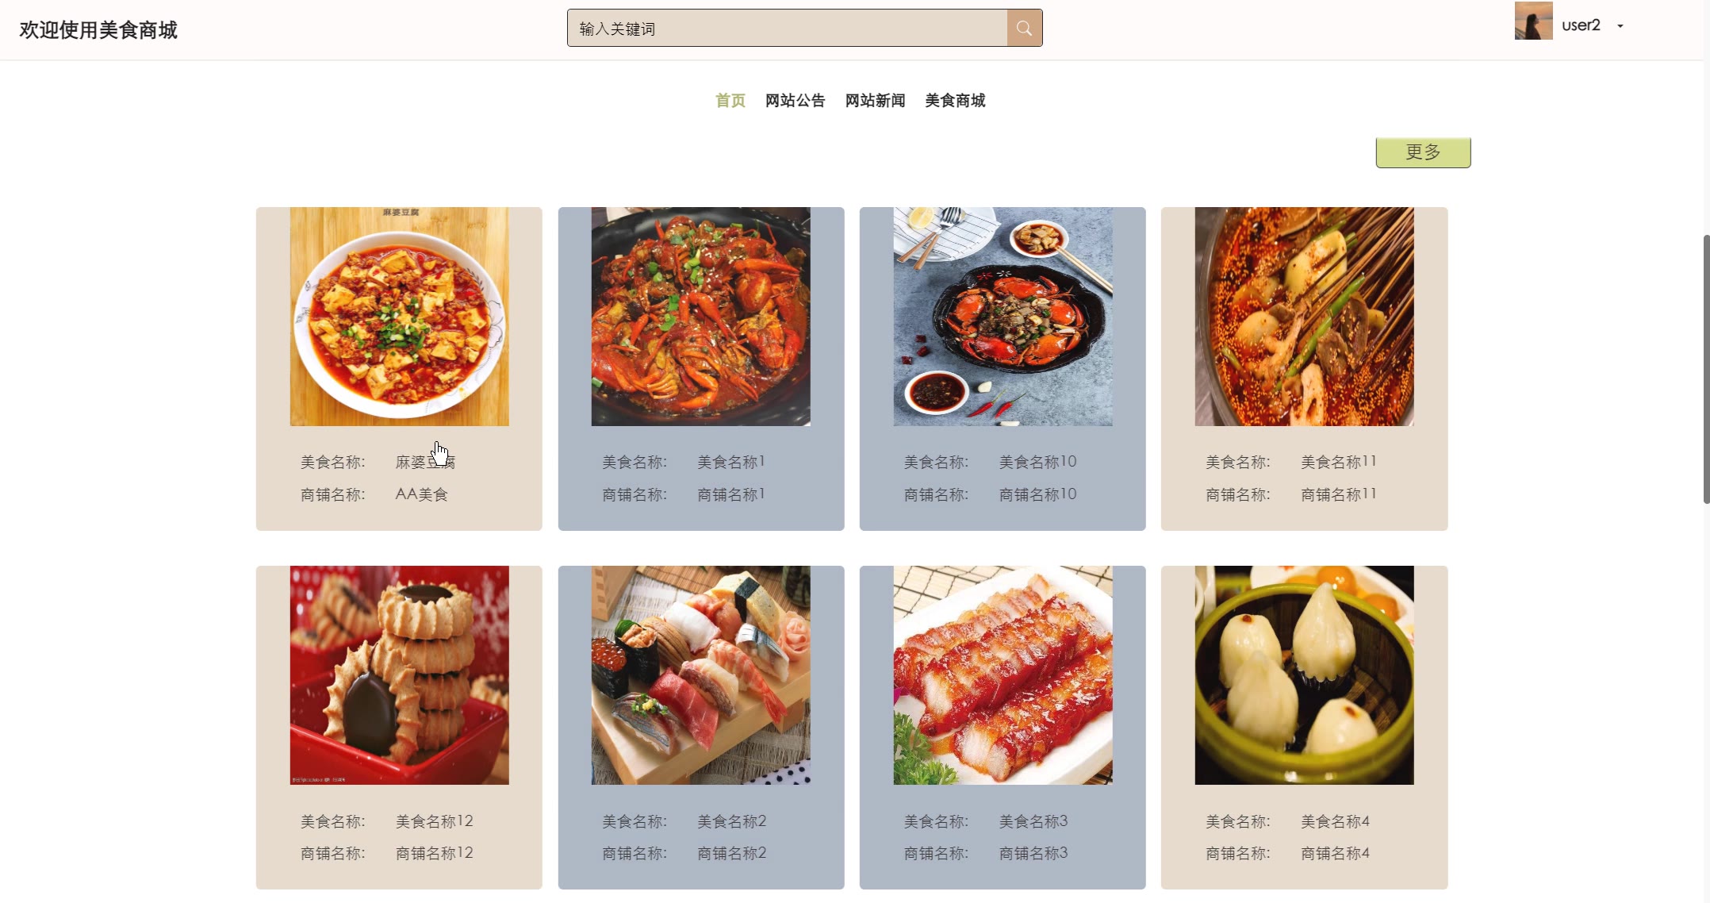Open the spicy skewers 美食名称11 photo

[1304, 317]
